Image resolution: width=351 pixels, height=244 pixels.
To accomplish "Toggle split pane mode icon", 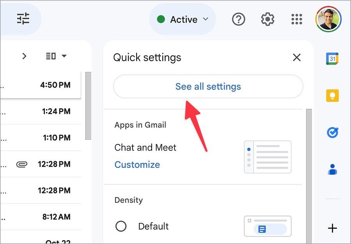I will pyautogui.click(x=51, y=56).
